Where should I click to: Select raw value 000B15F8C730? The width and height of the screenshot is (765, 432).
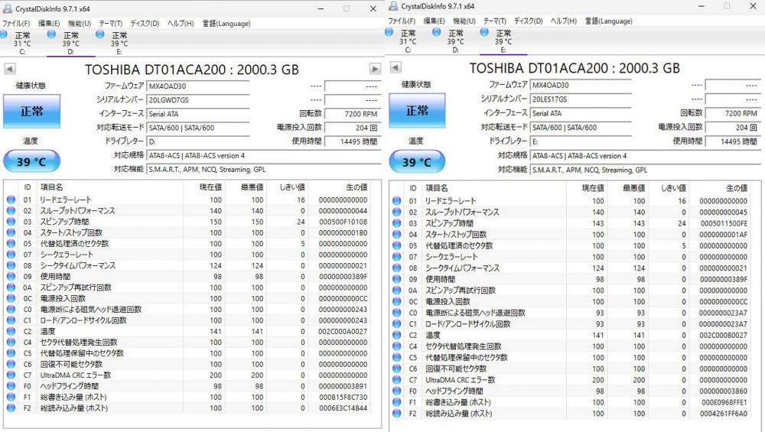(343, 398)
